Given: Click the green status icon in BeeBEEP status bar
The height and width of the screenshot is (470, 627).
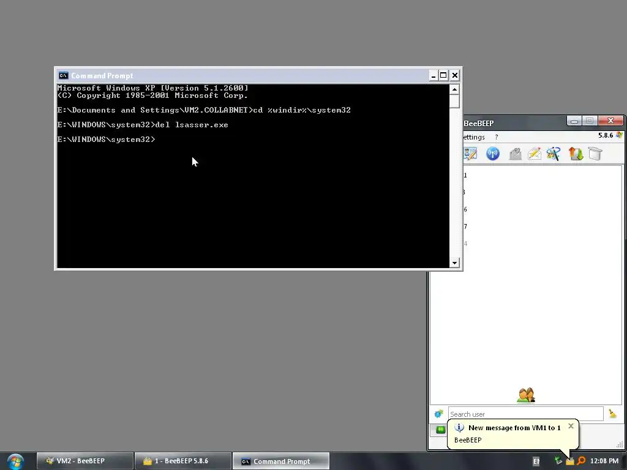Looking at the screenshot, I should click(x=441, y=430).
